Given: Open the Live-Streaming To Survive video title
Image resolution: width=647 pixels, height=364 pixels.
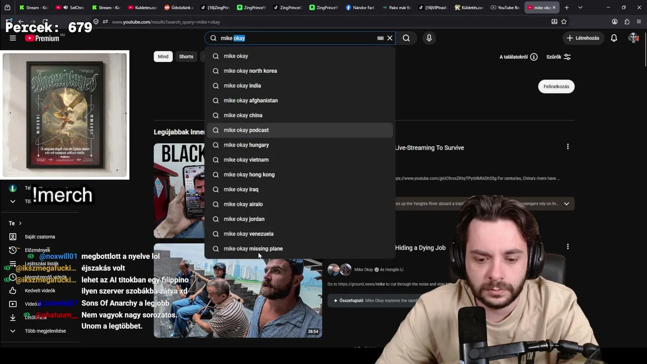Looking at the screenshot, I should 429,148.
